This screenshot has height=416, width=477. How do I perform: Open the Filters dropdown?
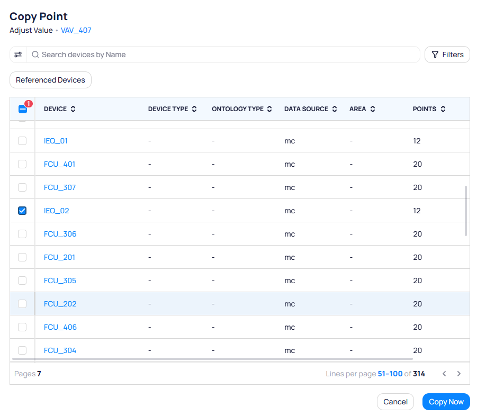[447, 55]
